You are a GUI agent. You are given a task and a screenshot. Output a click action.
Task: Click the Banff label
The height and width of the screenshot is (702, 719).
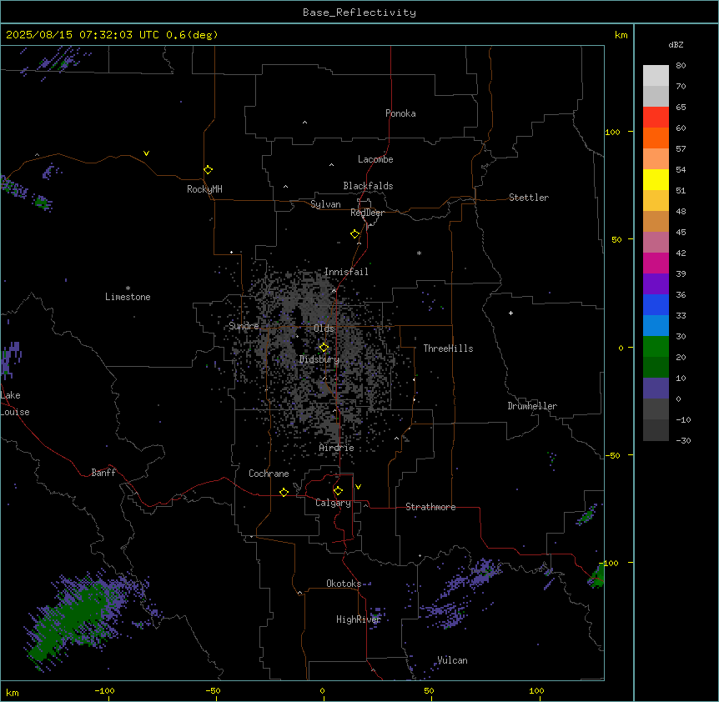[x=103, y=473]
